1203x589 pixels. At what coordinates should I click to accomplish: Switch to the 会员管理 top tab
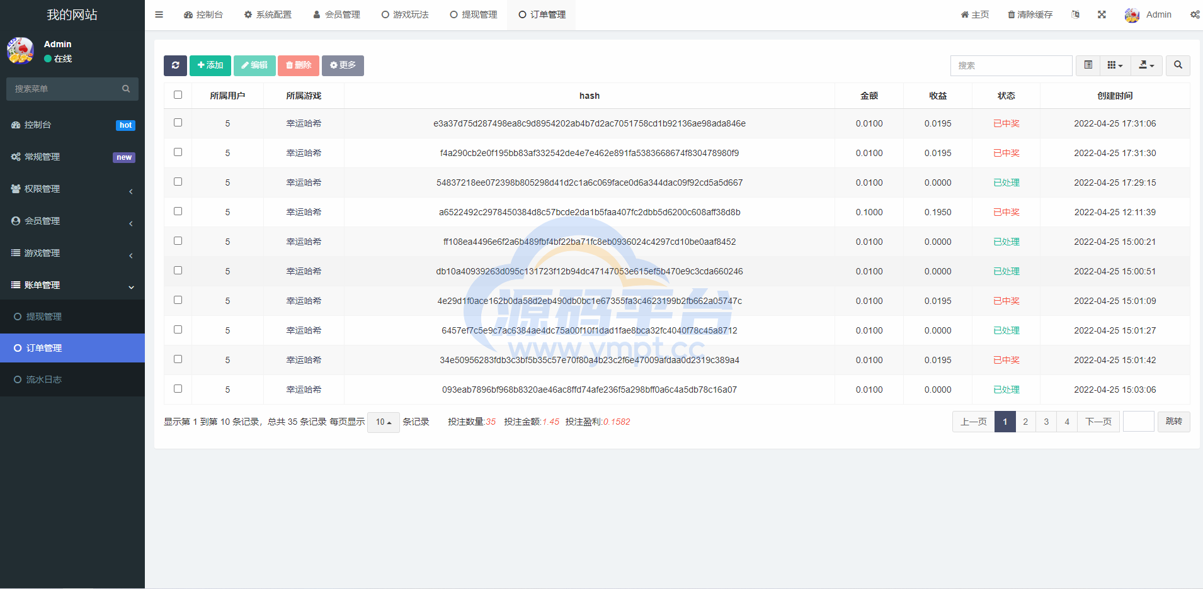pyautogui.click(x=336, y=14)
